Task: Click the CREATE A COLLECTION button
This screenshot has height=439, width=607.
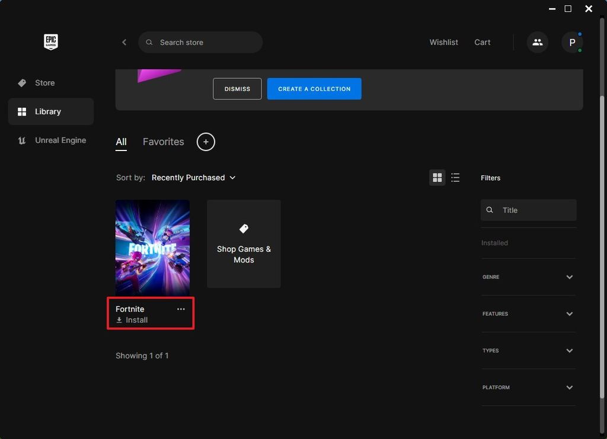Action: (314, 88)
